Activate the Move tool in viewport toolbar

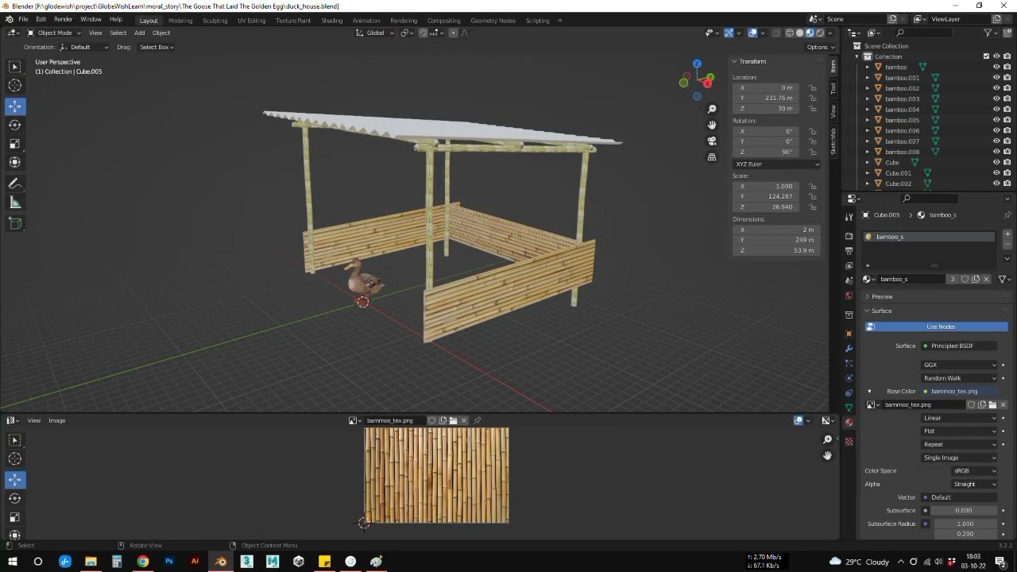(15, 106)
